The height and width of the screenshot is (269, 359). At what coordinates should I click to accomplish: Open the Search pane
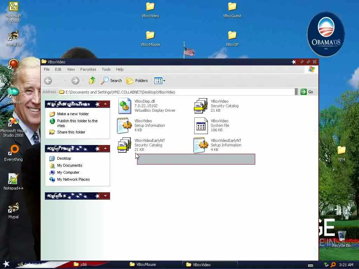click(x=111, y=81)
